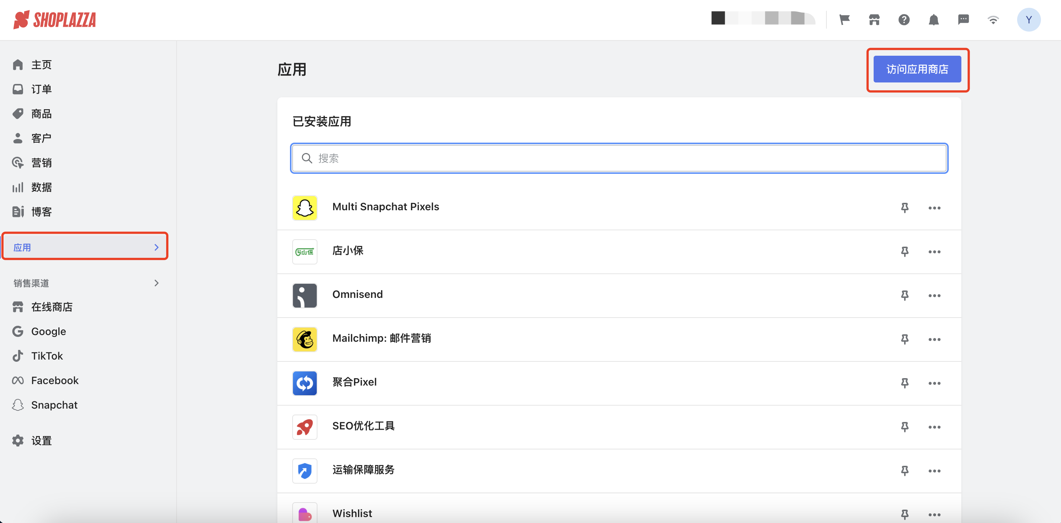Viewport: 1061px width, 523px height.
Task: Pin the Omnisend app
Action: (x=904, y=295)
